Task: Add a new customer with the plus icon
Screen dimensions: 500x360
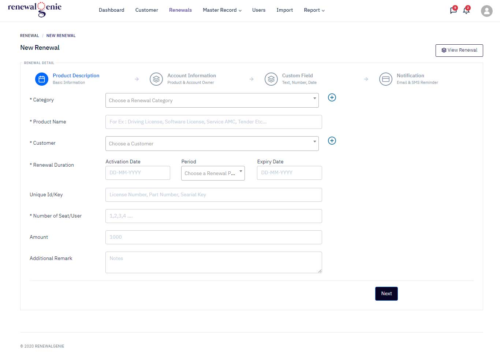Action: tap(332, 141)
